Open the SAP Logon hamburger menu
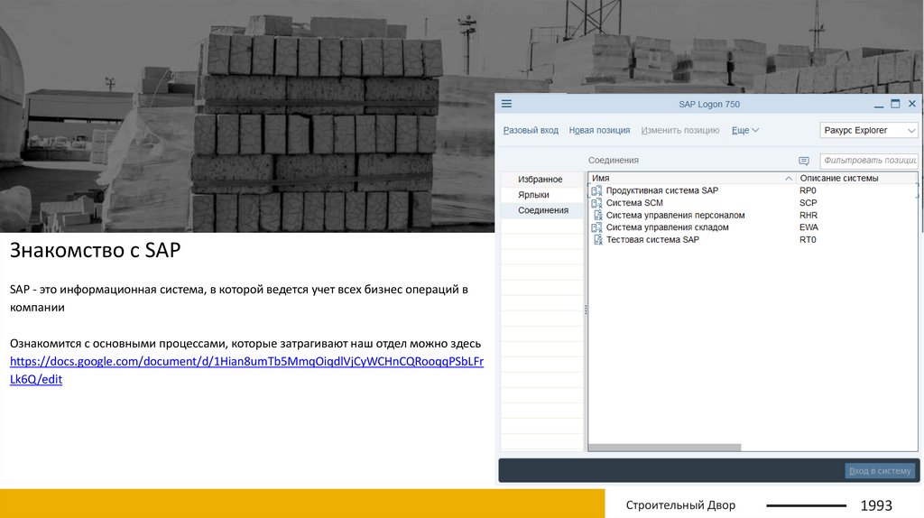The height and width of the screenshot is (518, 924). (506, 104)
